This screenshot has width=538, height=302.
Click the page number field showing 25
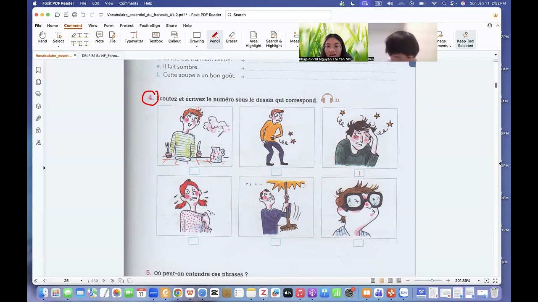66,281
